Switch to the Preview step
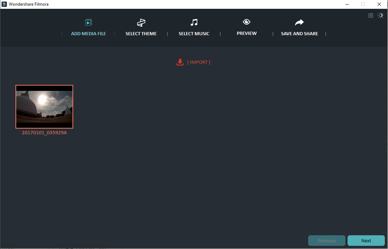The image size is (388, 249). (246, 33)
